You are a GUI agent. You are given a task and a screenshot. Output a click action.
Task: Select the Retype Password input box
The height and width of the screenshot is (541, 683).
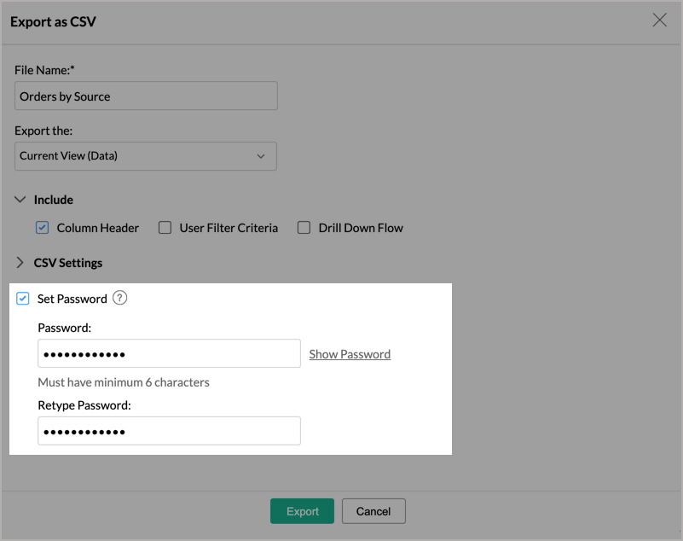[x=169, y=431]
